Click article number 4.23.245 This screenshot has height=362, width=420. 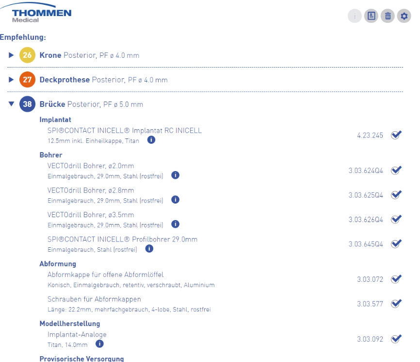point(370,135)
